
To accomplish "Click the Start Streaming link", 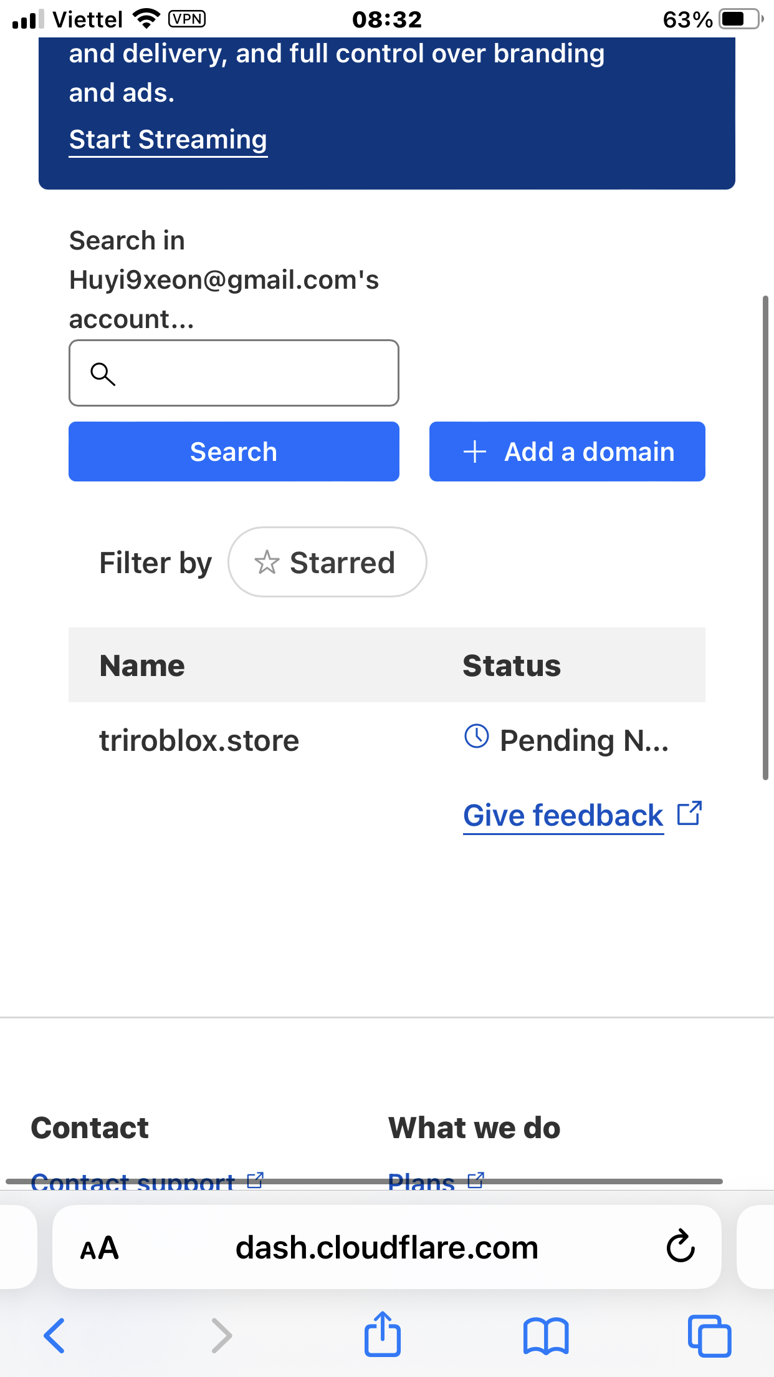I will [x=168, y=140].
